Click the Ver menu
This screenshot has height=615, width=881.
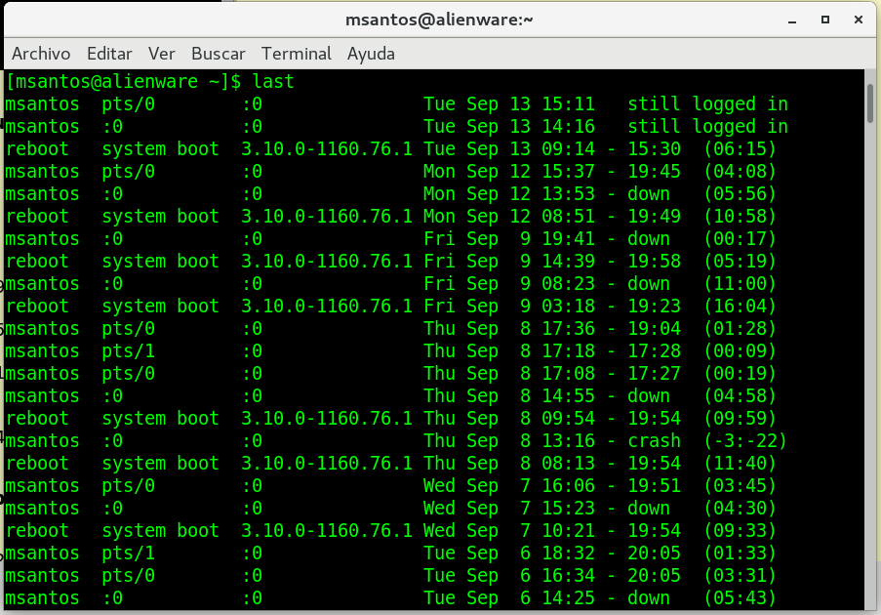coord(161,54)
